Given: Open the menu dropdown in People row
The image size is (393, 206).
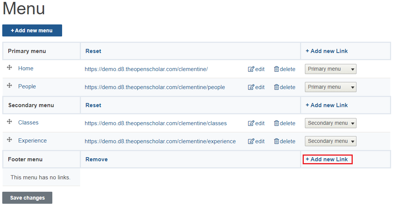Looking at the screenshot, I should [x=330, y=87].
